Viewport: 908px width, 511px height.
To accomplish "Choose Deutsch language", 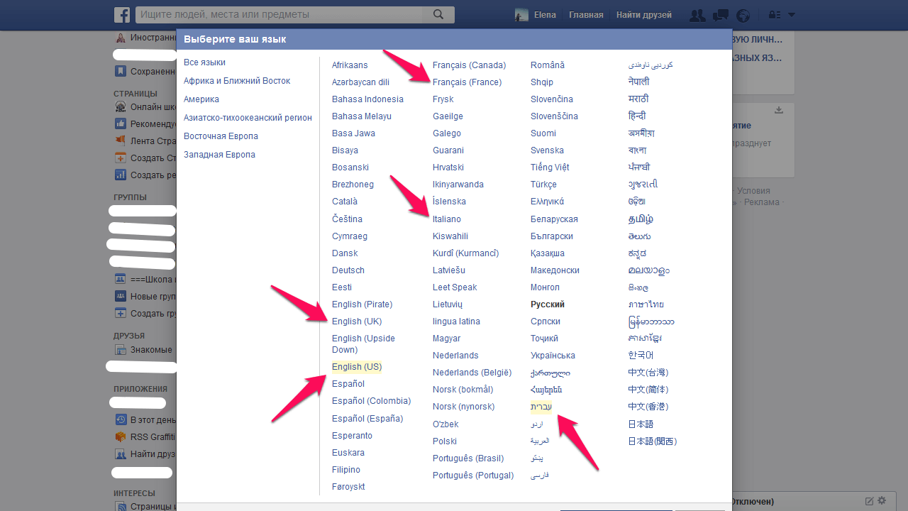I will (x=348, y=270).
